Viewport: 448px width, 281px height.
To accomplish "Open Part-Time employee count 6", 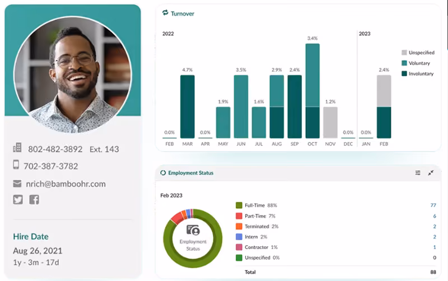I will (x=435, y=216).
